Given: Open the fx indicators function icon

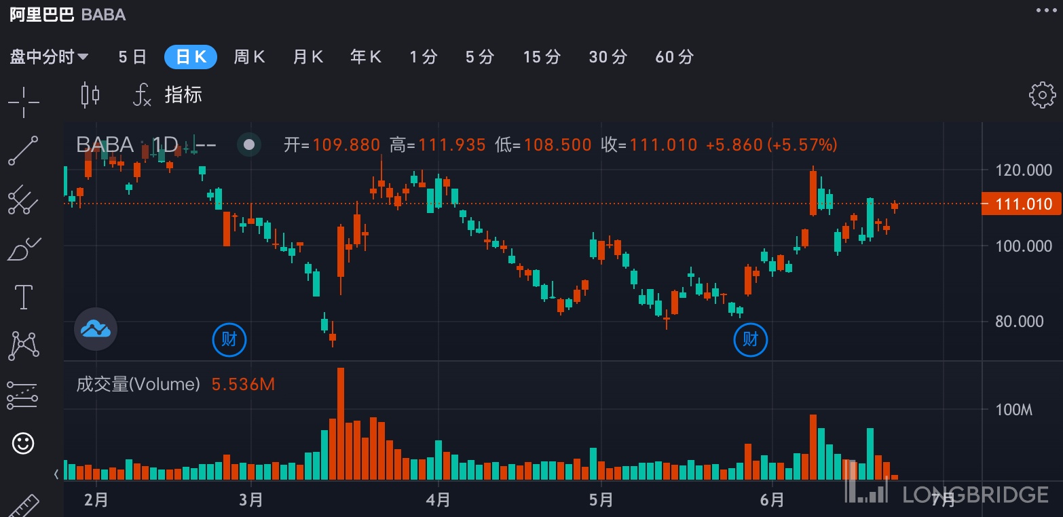Looking at the screenshot, I should click(x=141, y=94).
